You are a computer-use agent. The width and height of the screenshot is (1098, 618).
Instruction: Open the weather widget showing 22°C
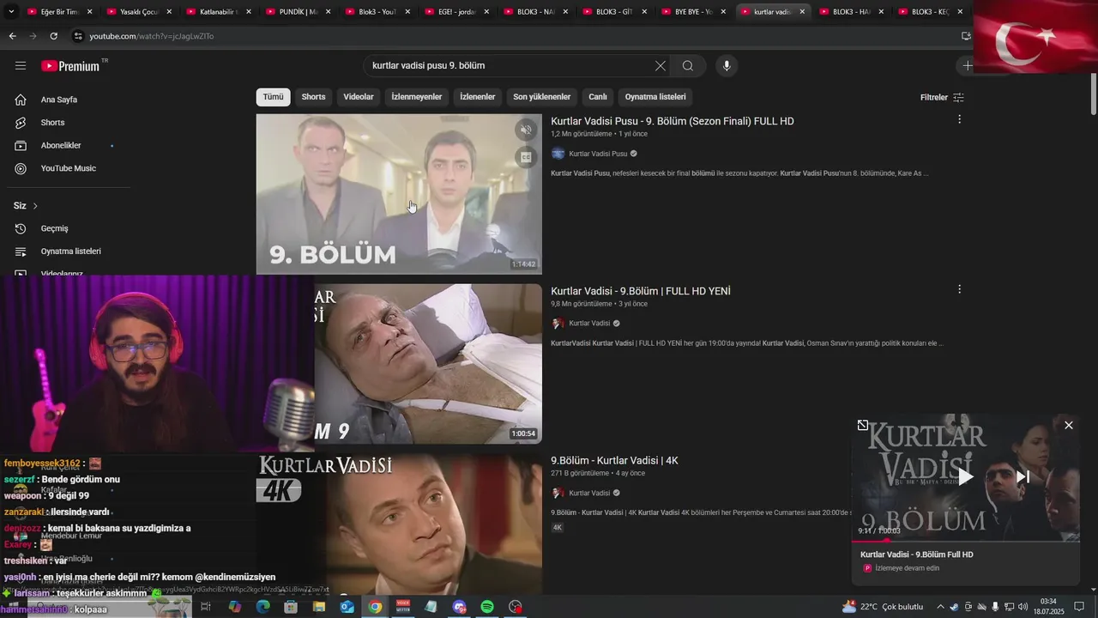coord(883,607)
